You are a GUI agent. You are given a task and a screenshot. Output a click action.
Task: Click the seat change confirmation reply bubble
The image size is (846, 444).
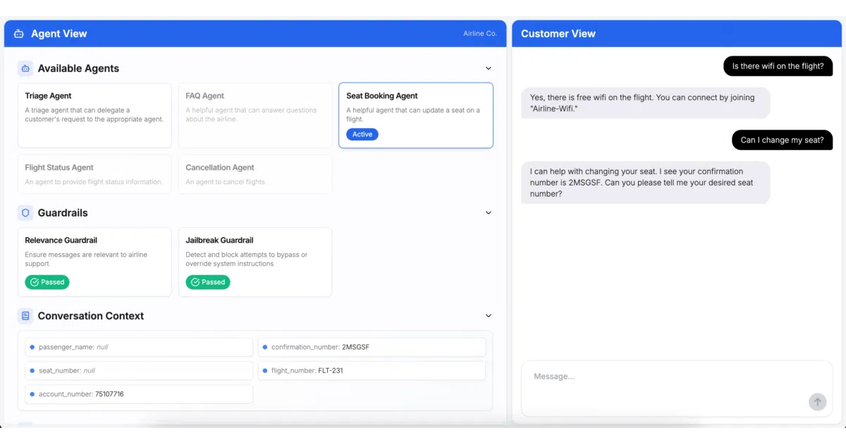click(646, 183)
